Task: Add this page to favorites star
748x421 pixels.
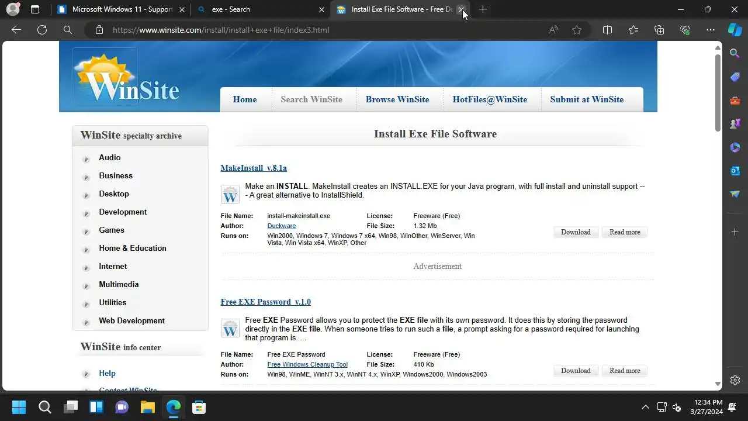Action: [577, 30]
